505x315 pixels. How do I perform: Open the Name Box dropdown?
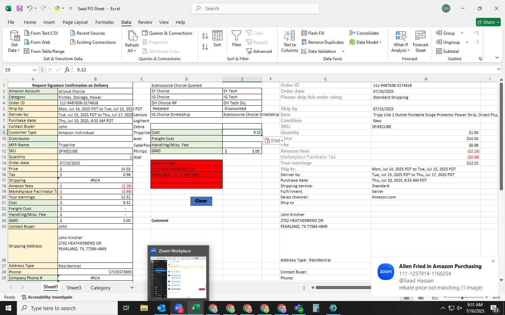pyautogui.click(x=34, y=70)
